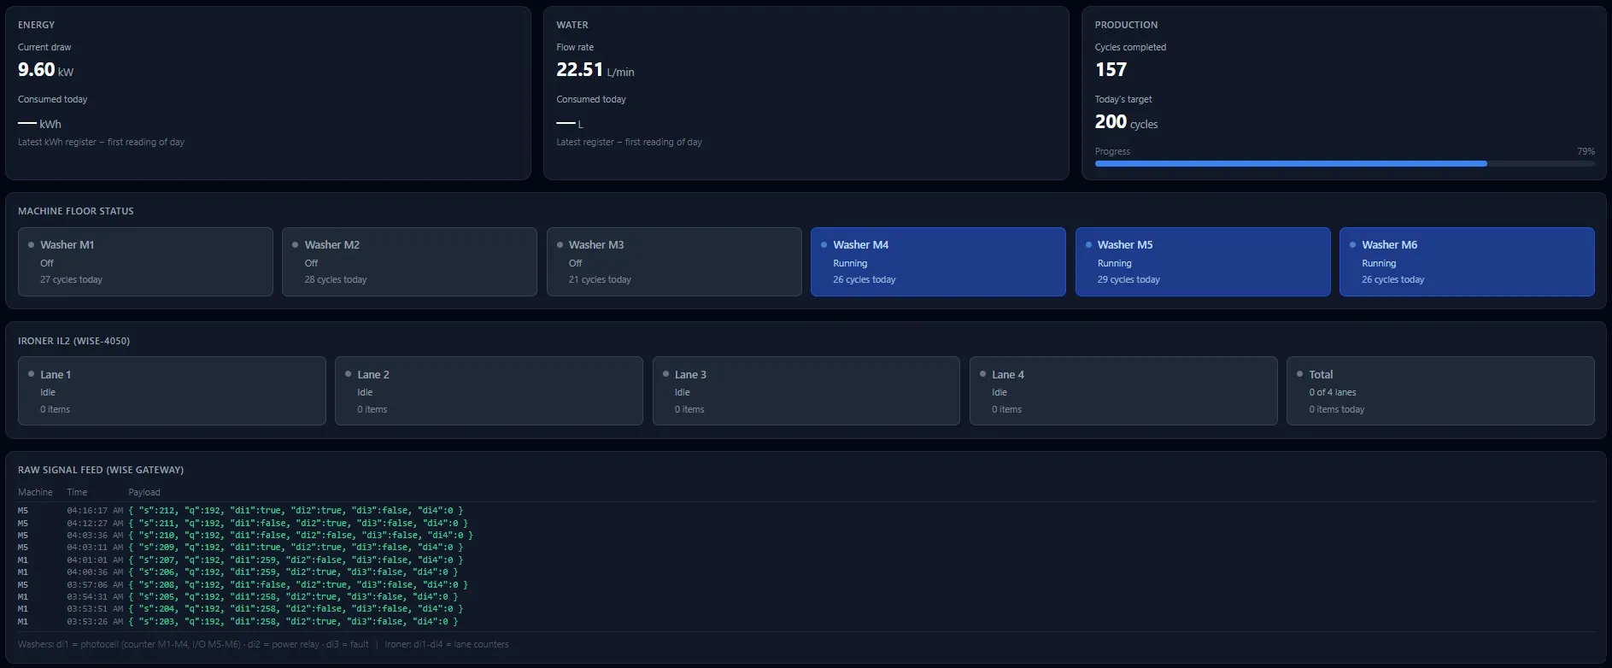Image resolution: width=1612 pixels, height=668 pixels.
Task: Click the Machine column header
Action: click(x=35, y=493)
